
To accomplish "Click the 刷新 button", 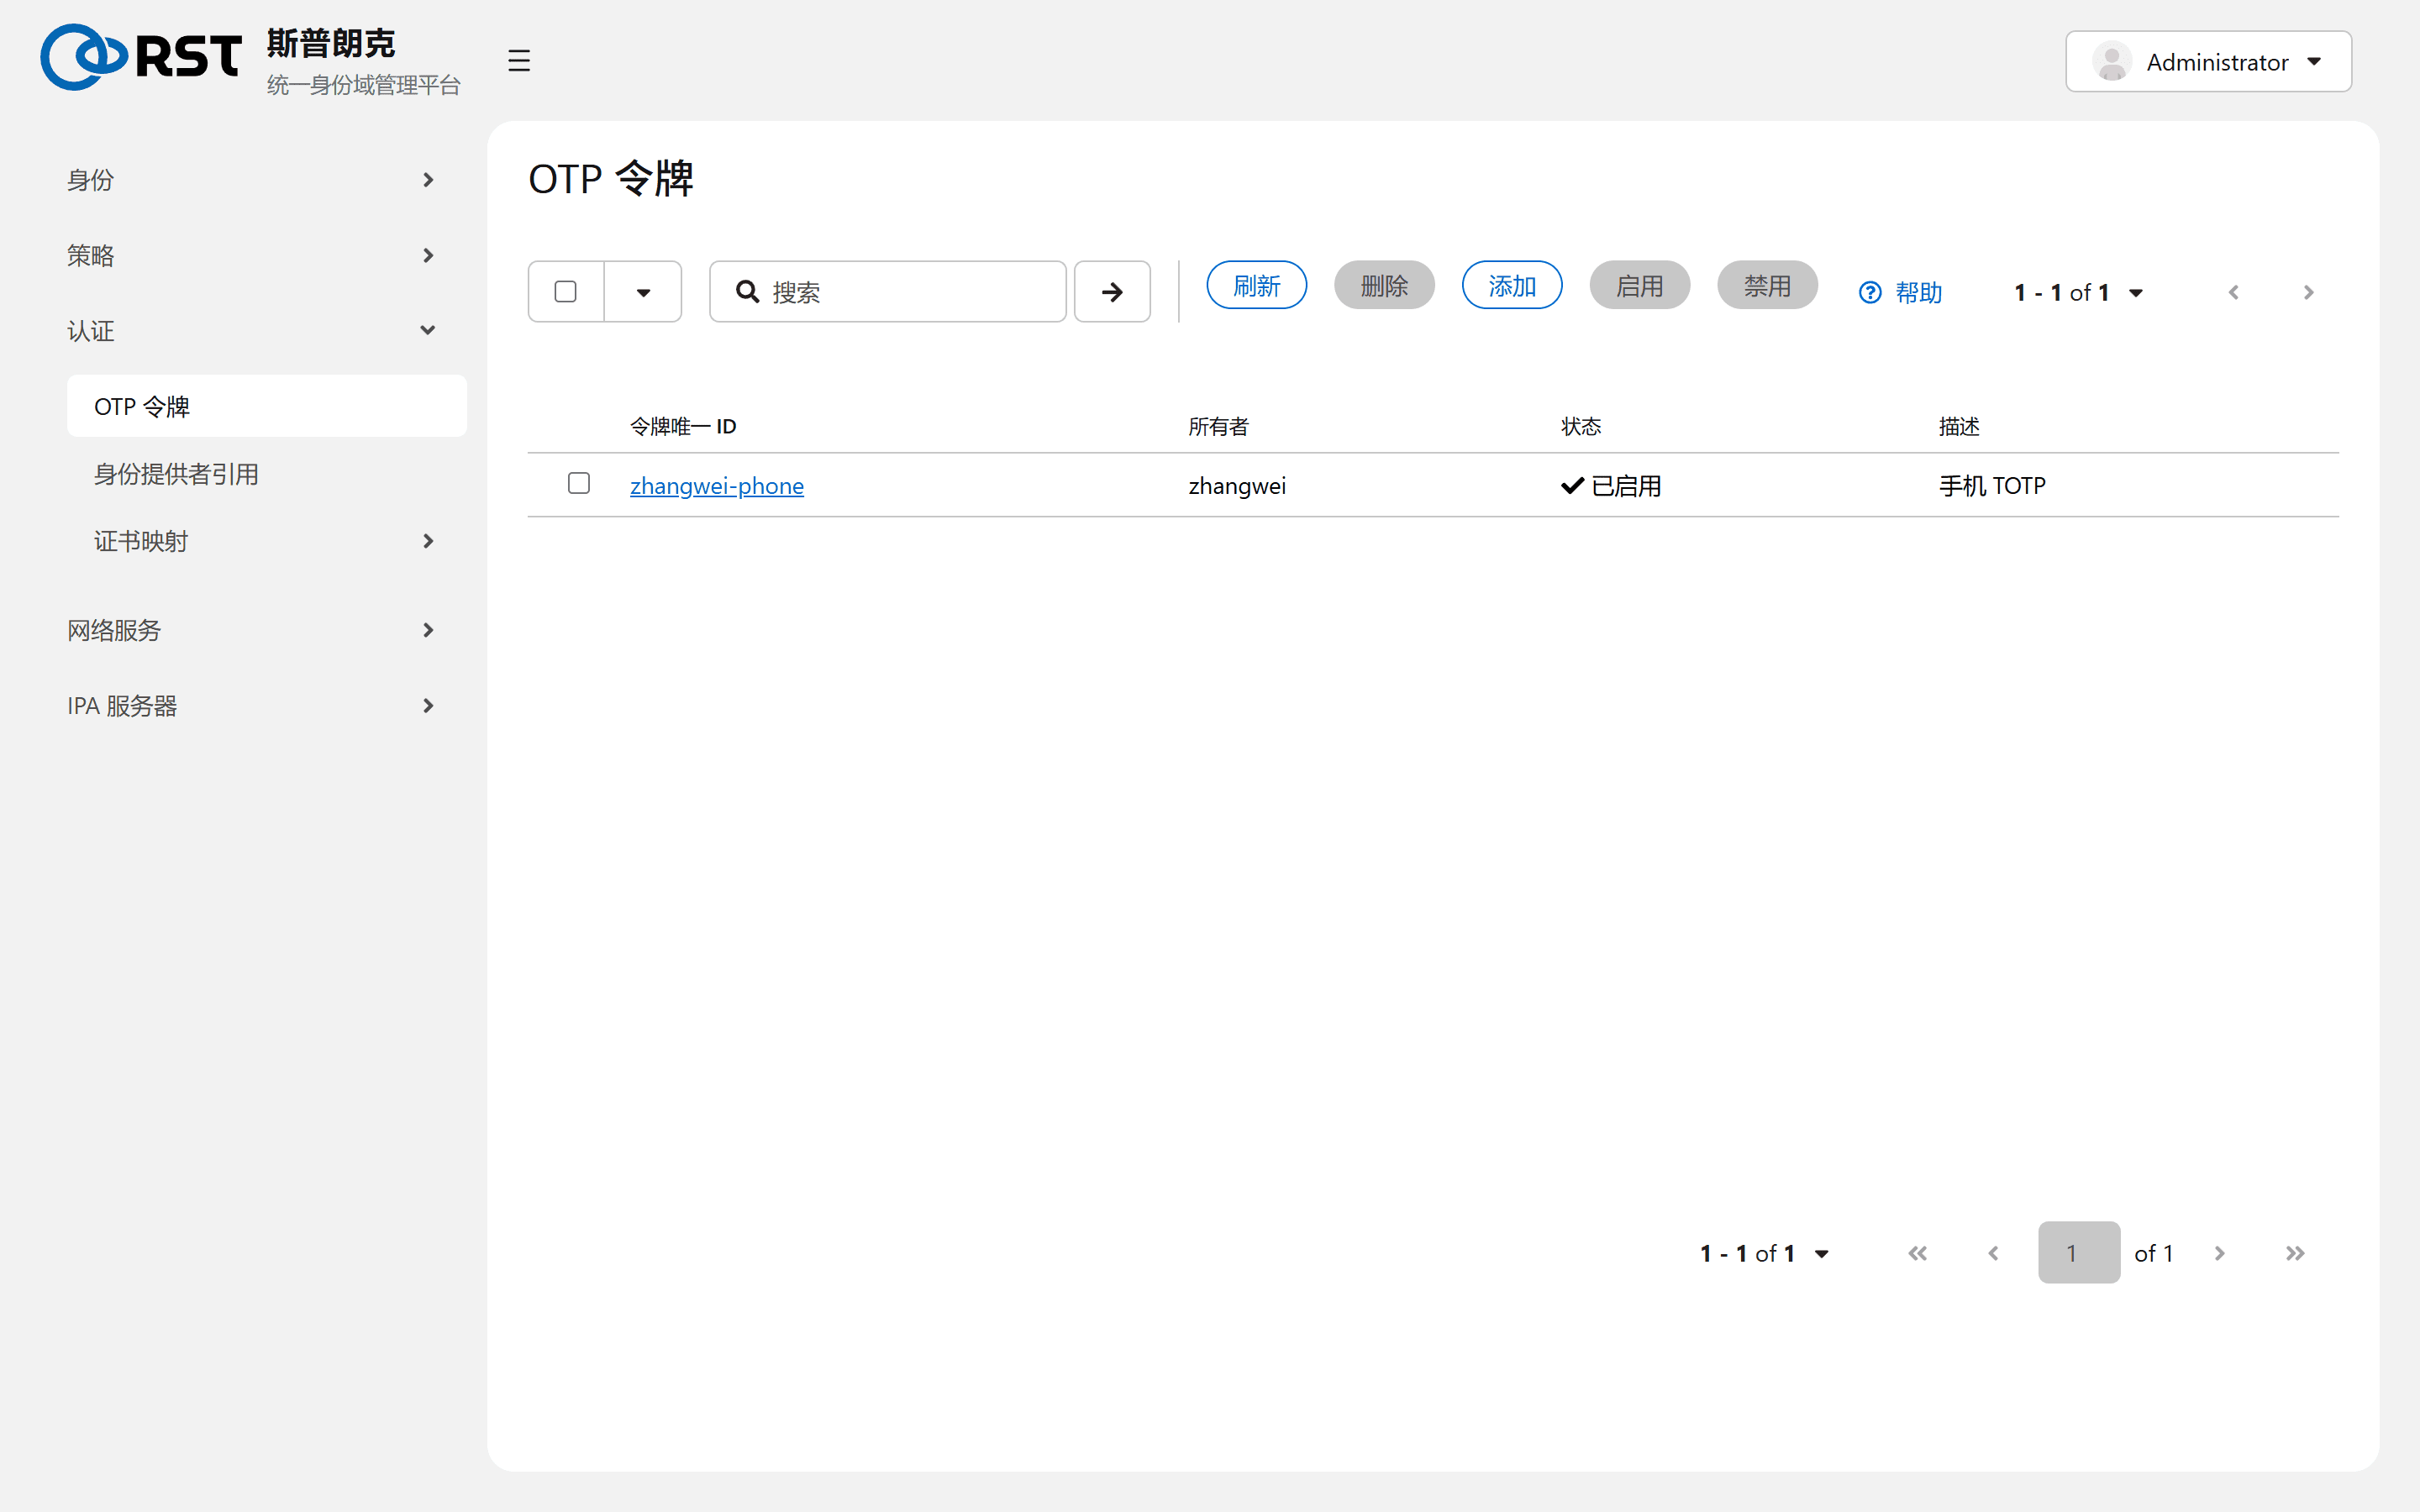I will [x=1256, y=286].
